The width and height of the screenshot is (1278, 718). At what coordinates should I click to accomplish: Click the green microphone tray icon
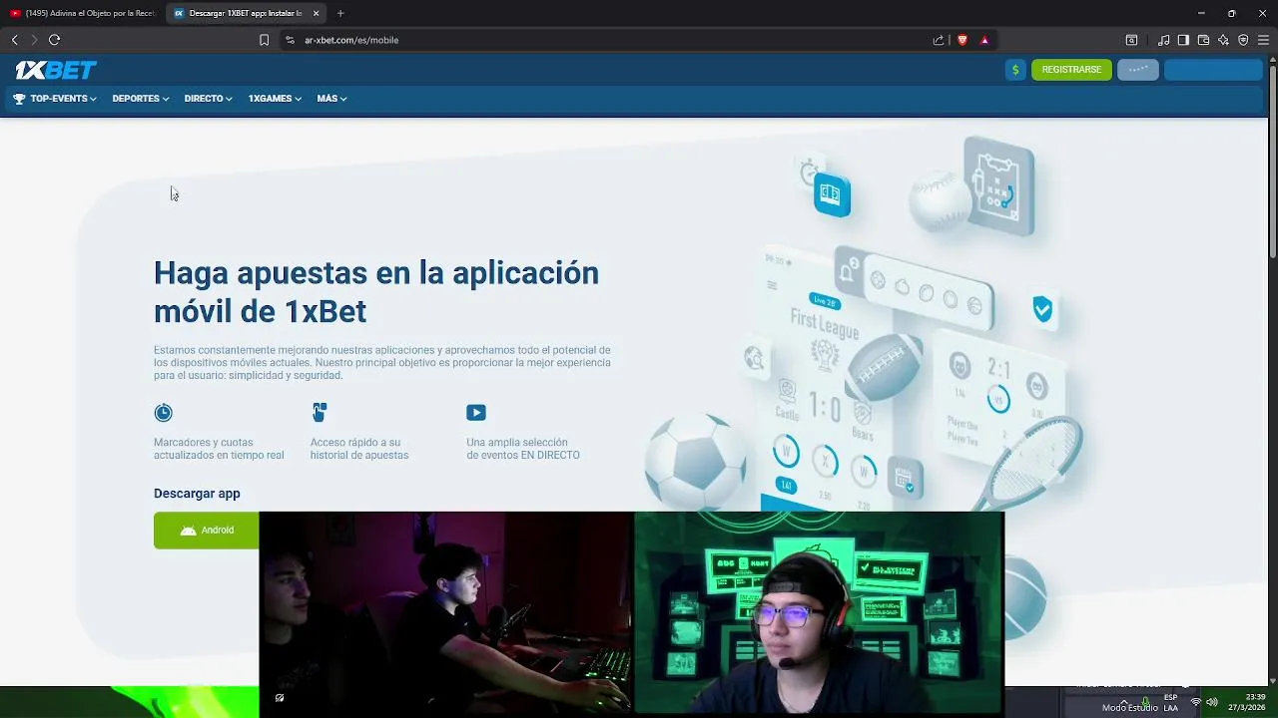click(x=1145, y=702)
